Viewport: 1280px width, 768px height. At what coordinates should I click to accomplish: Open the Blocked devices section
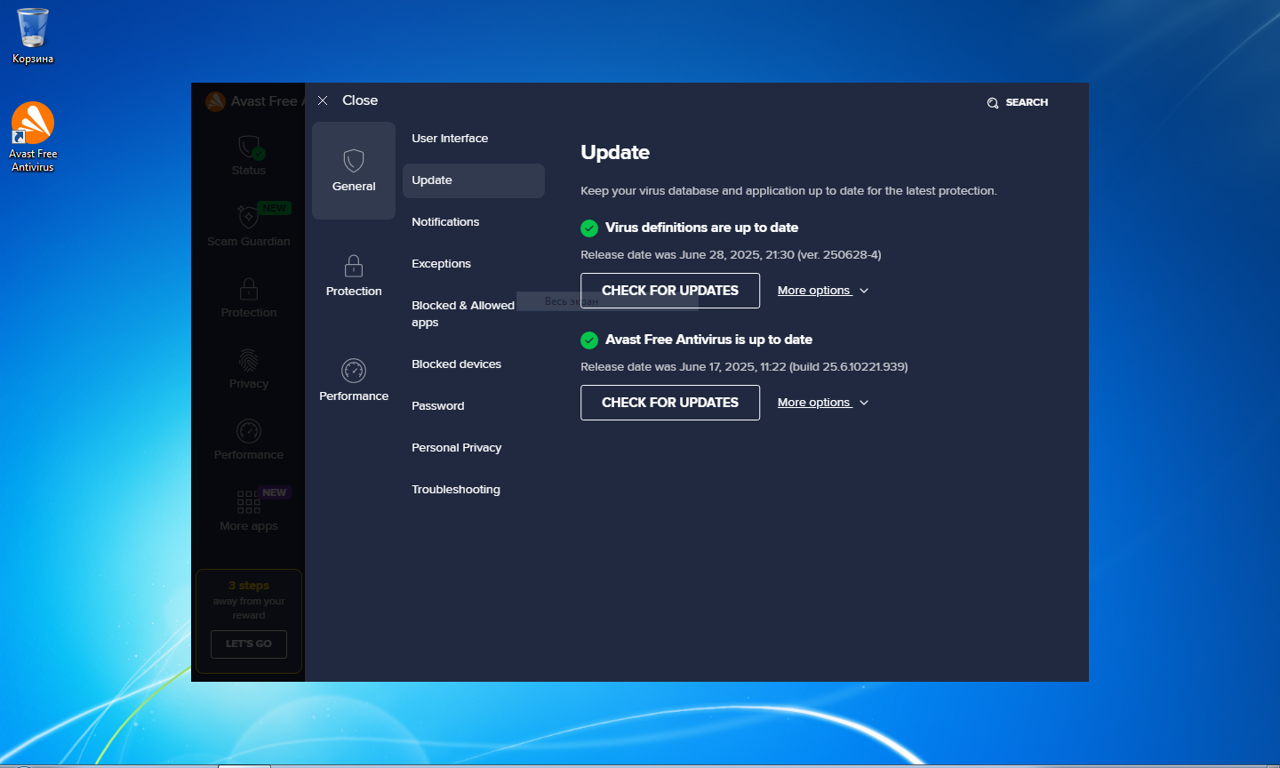coord(456,364)
